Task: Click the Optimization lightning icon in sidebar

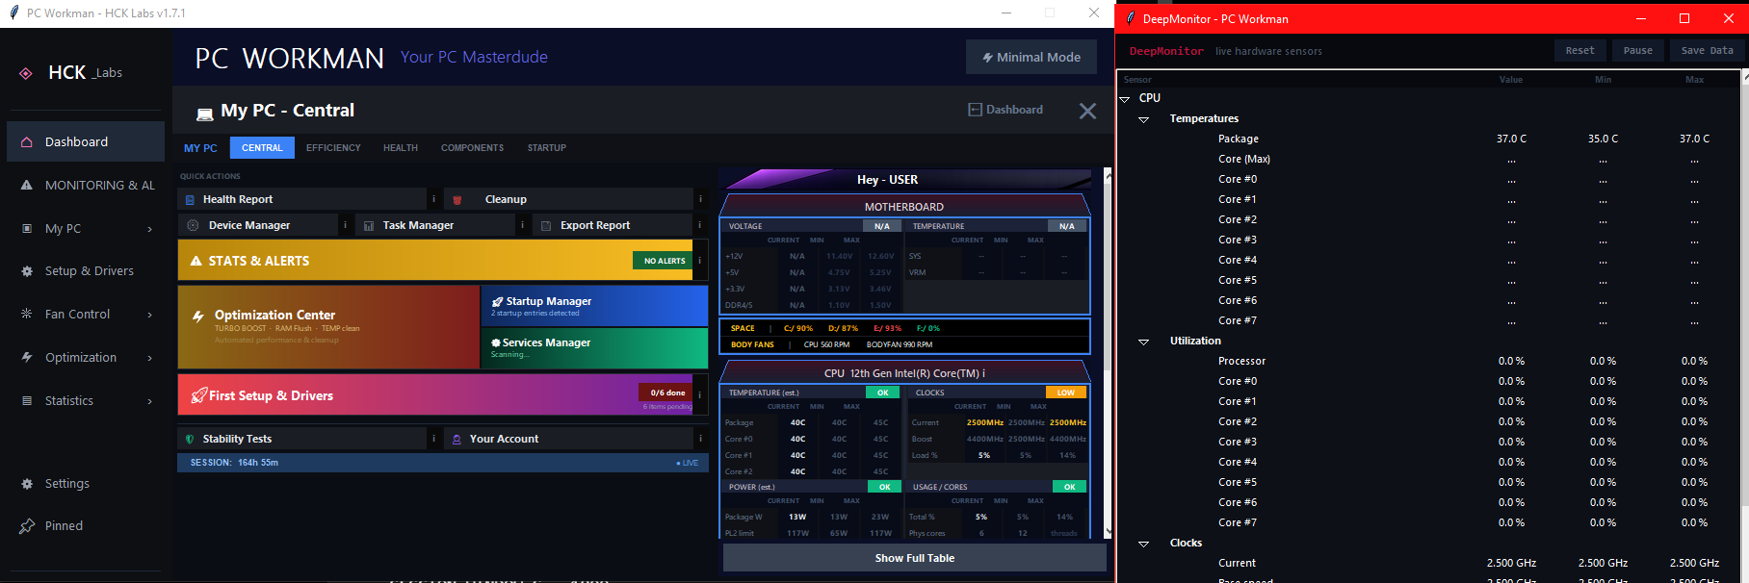Action: 27,357
